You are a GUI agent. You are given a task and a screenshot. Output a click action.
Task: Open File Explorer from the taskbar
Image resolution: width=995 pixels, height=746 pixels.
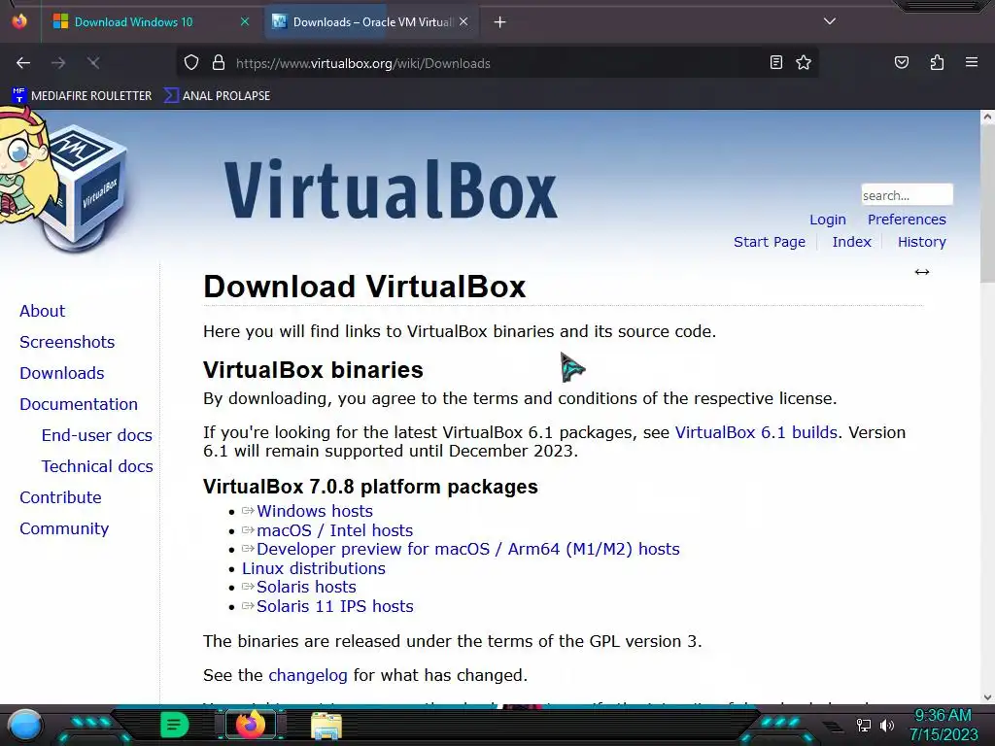click(326, 726)
